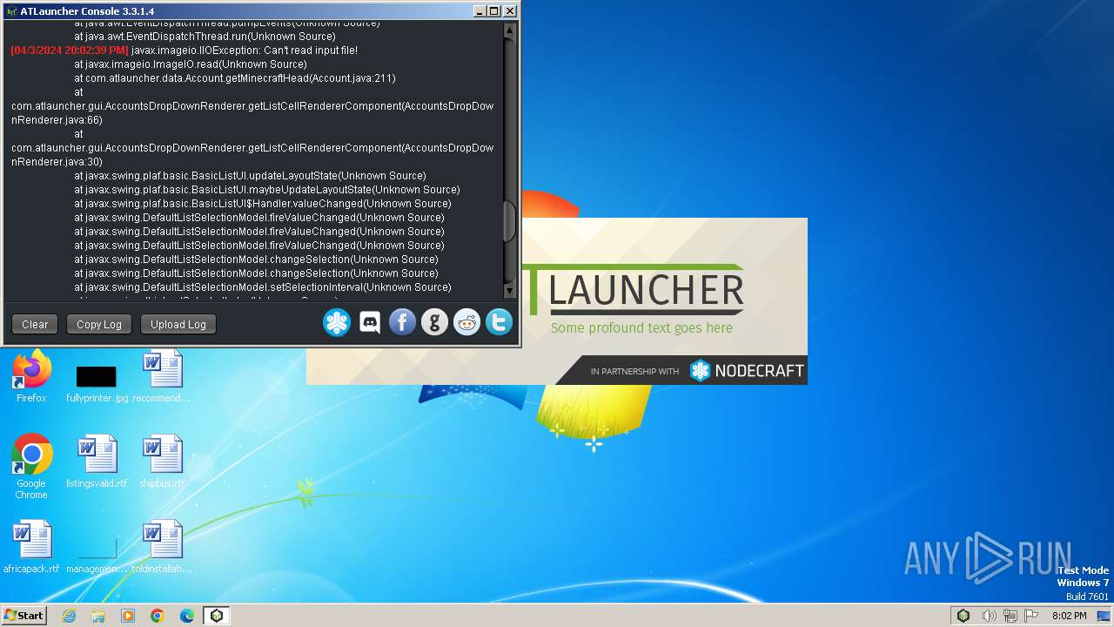Click ATLauncher Console title bar text
1114x627 pixels.
(87, 11)
